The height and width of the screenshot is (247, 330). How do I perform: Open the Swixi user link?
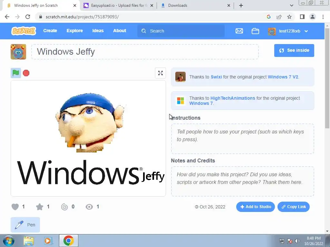click(x=216, y=77)
